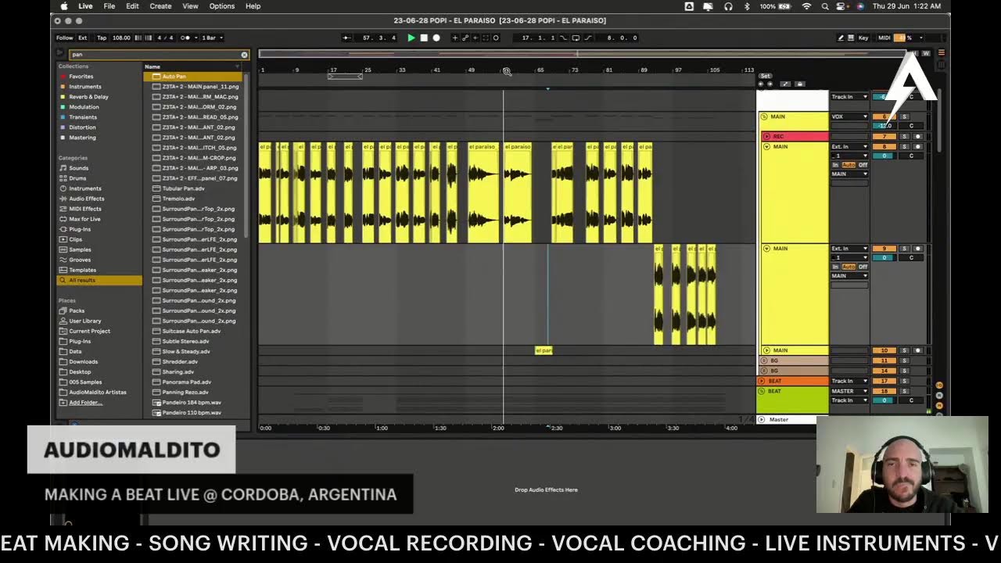Open the Plug-Ins category
The width and height of the screenshot is (1001, 563).
click(80, 229)
